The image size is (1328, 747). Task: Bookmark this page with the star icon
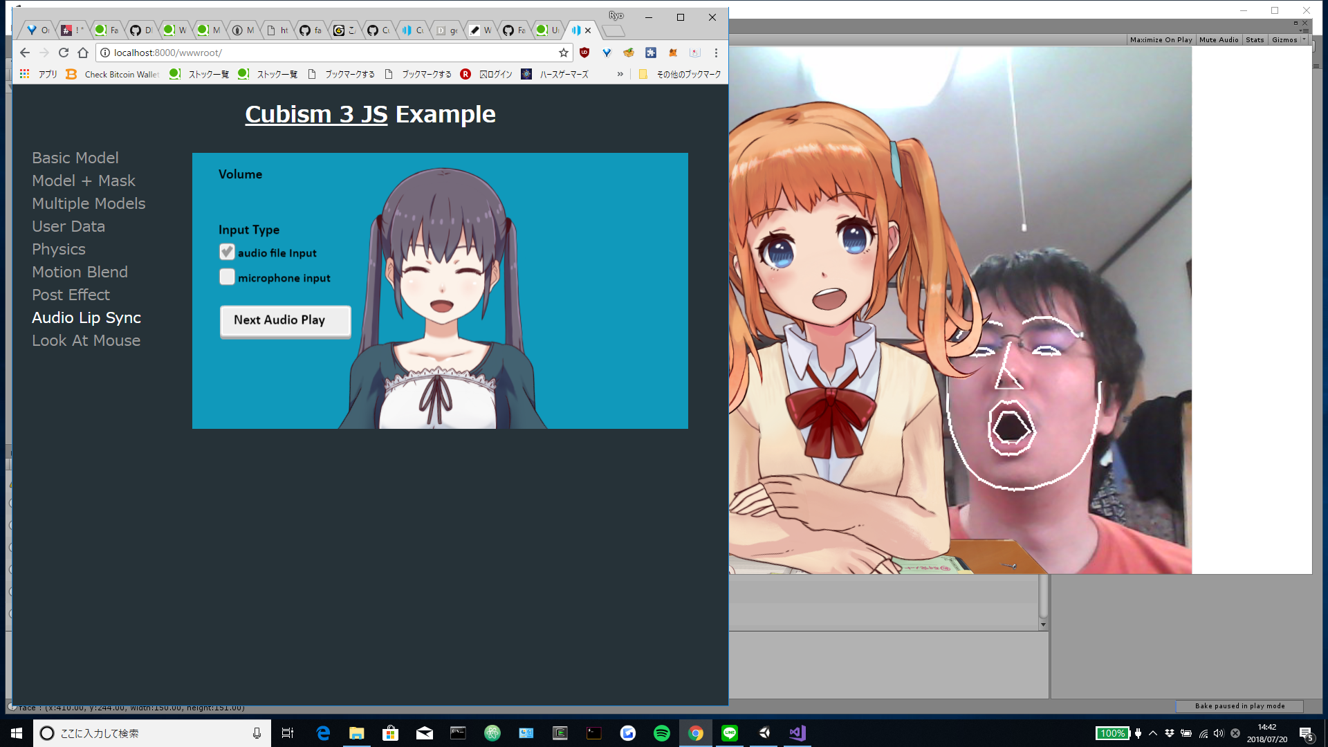564,53
